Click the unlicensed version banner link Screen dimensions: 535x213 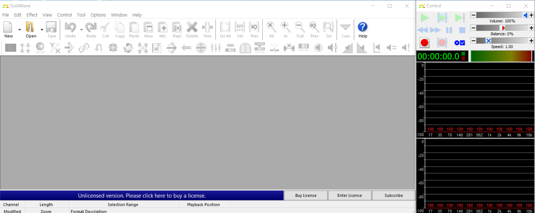142,196
